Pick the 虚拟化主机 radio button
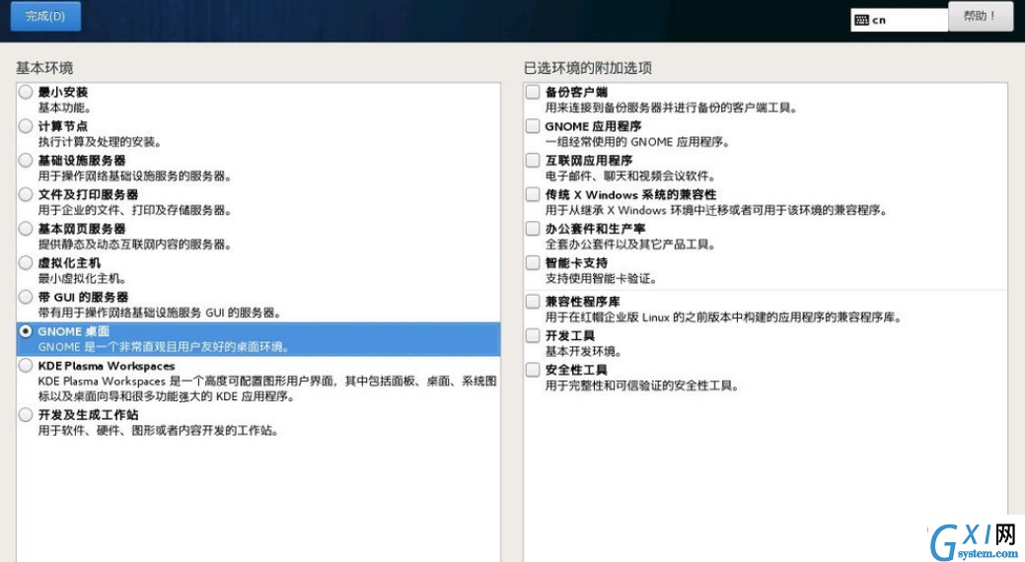 click(x=26, y=262)
